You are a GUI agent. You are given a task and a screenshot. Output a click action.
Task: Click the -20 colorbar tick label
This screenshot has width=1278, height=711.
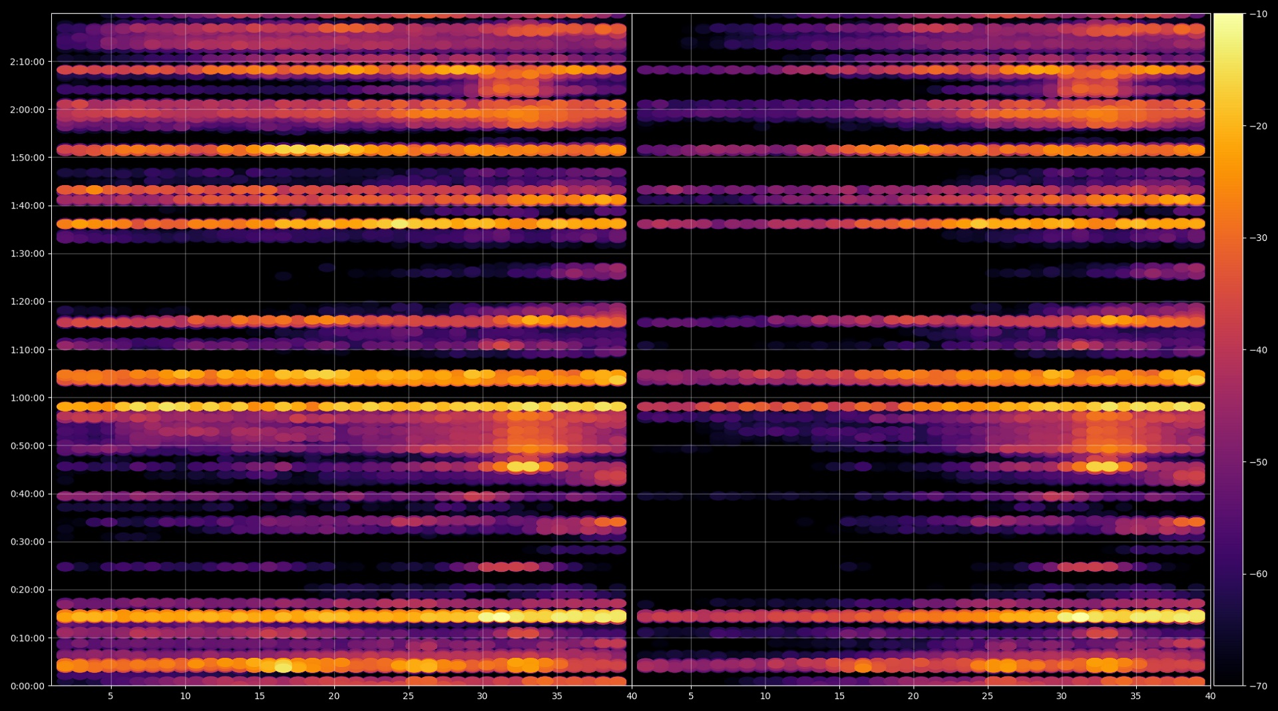(x=1258, y=126)
